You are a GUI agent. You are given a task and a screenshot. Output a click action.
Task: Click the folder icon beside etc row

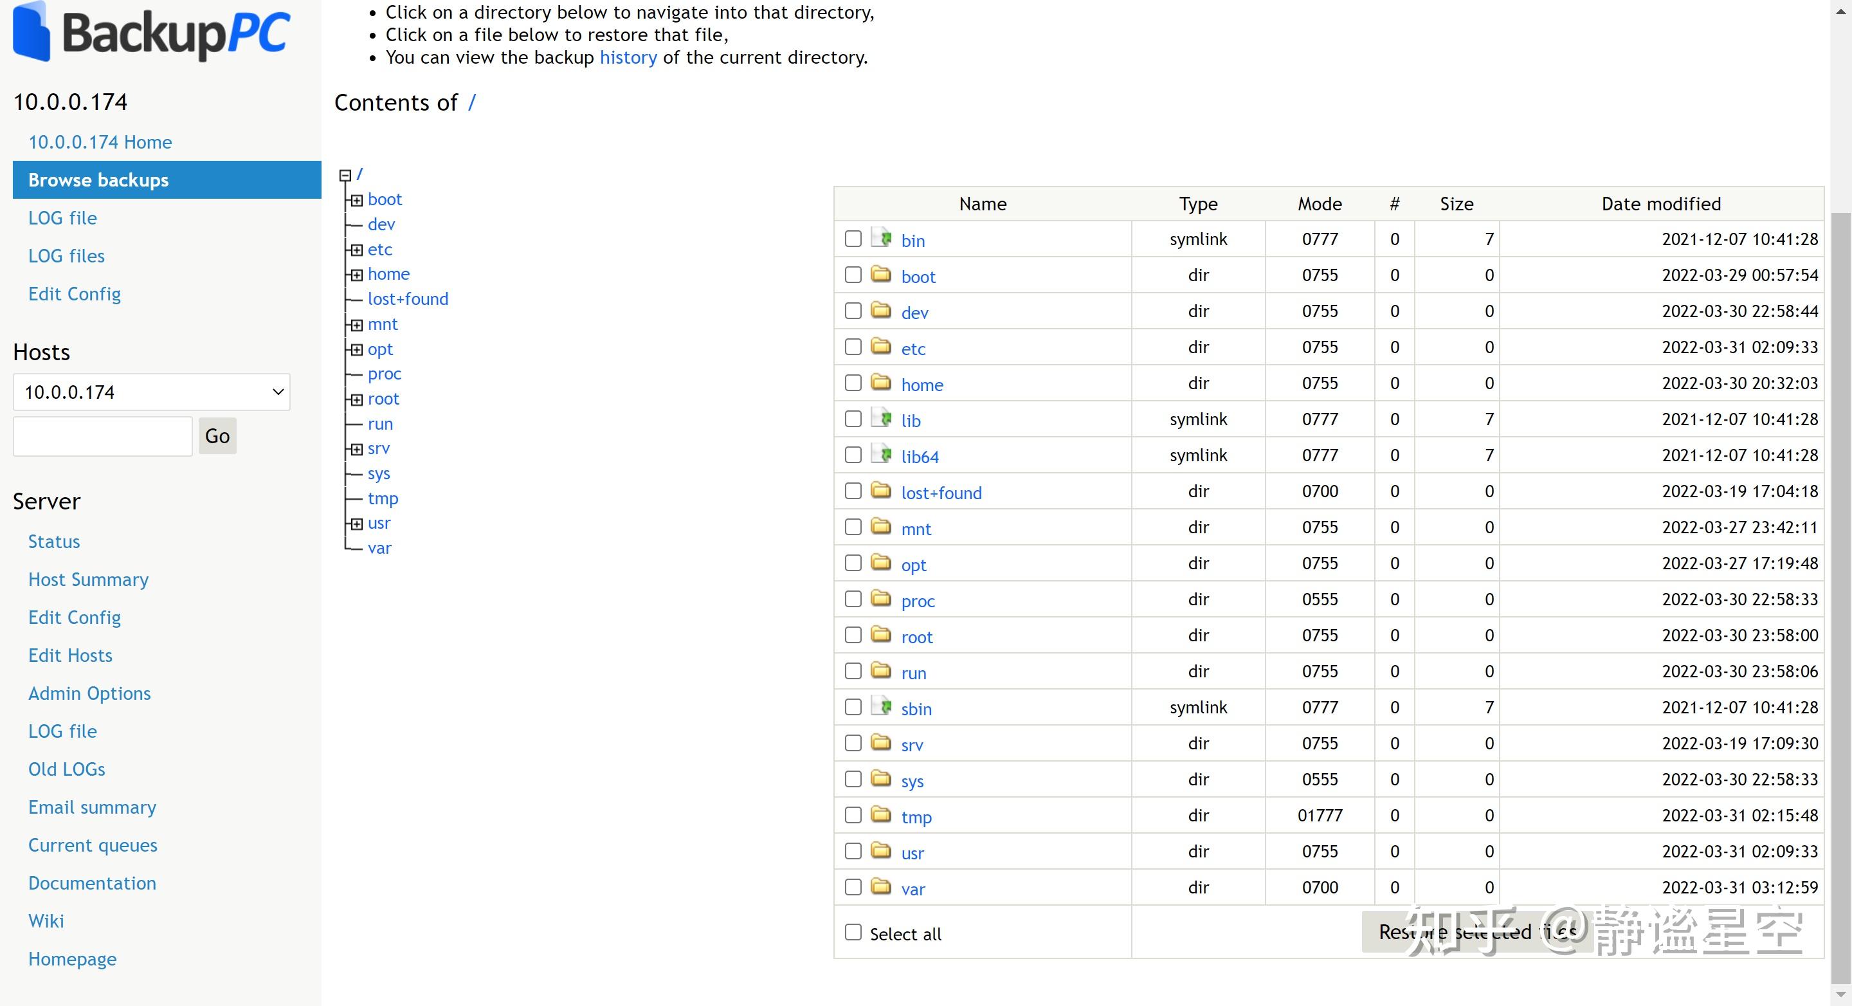881,346
